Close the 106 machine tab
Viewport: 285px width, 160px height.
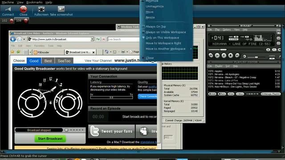pos(26,21)
